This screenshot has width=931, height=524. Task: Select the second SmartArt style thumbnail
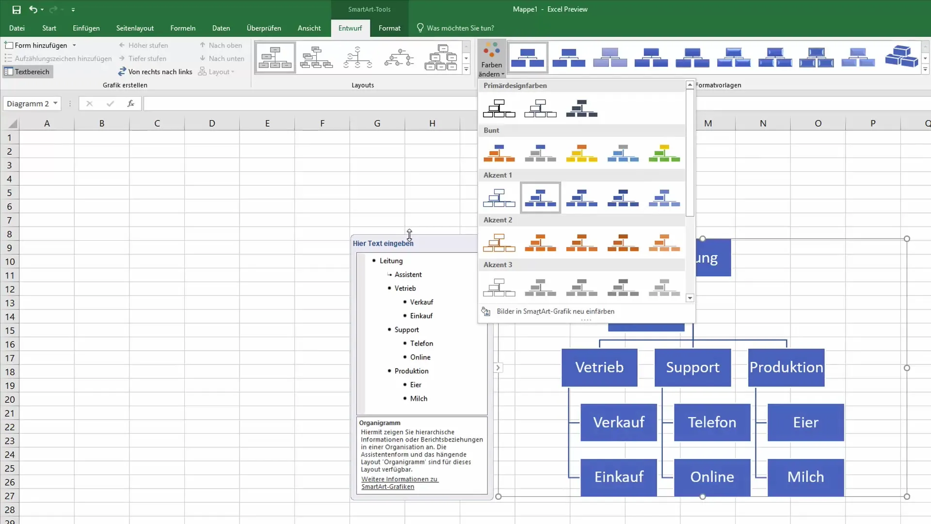point(569,57)
